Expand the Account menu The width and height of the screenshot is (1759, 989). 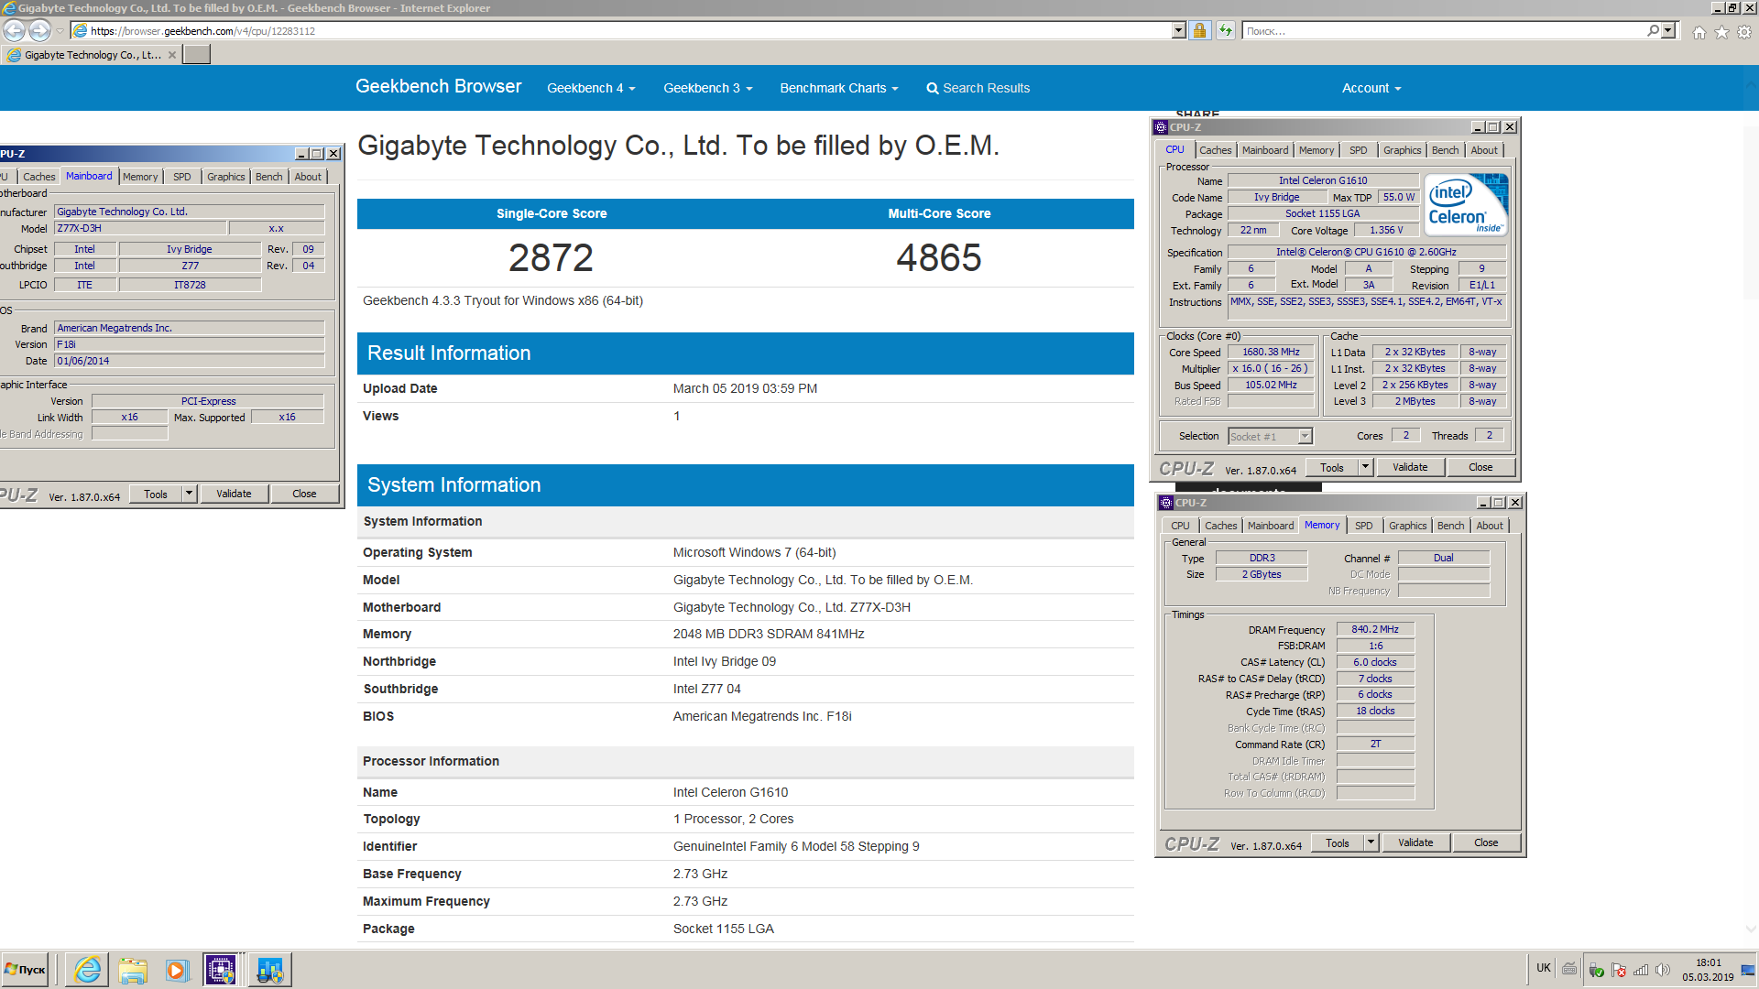click(1371, 88)
